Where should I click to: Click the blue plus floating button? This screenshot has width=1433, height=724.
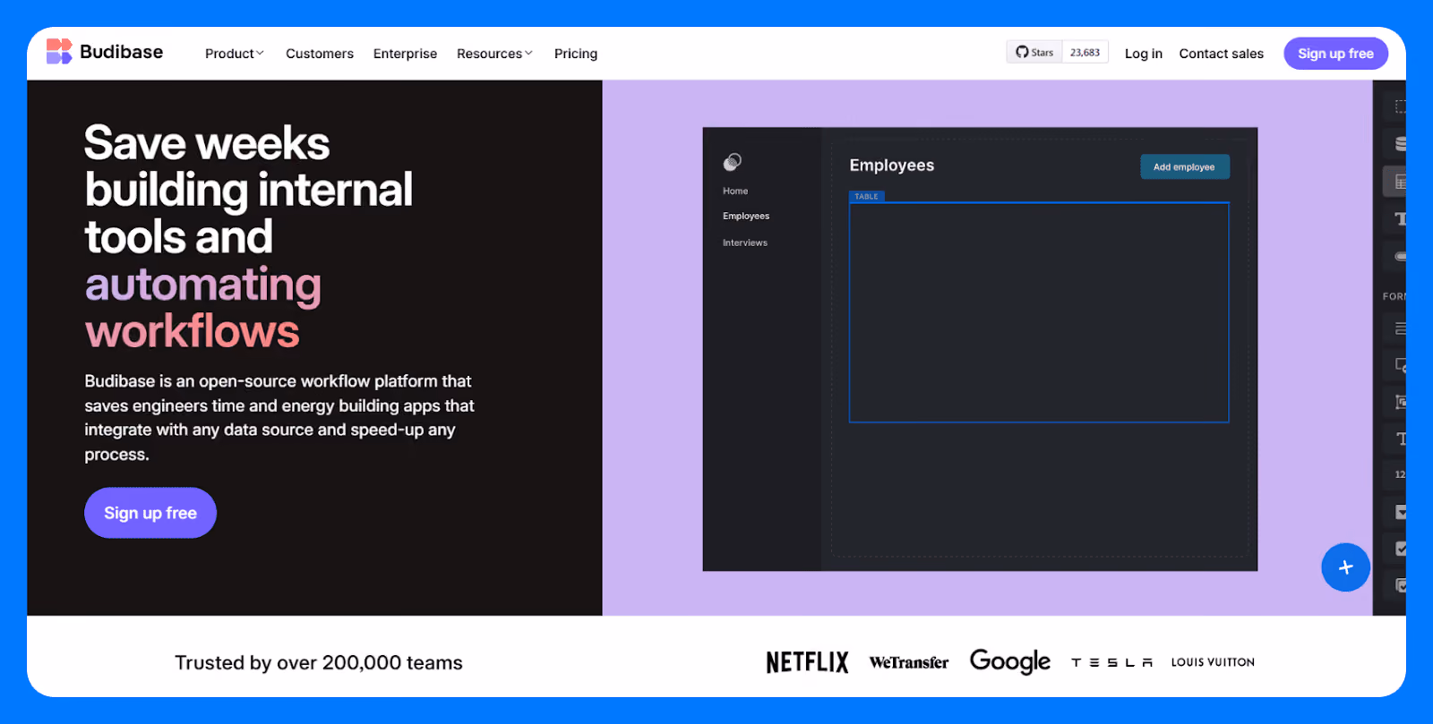pos(1345,567)
